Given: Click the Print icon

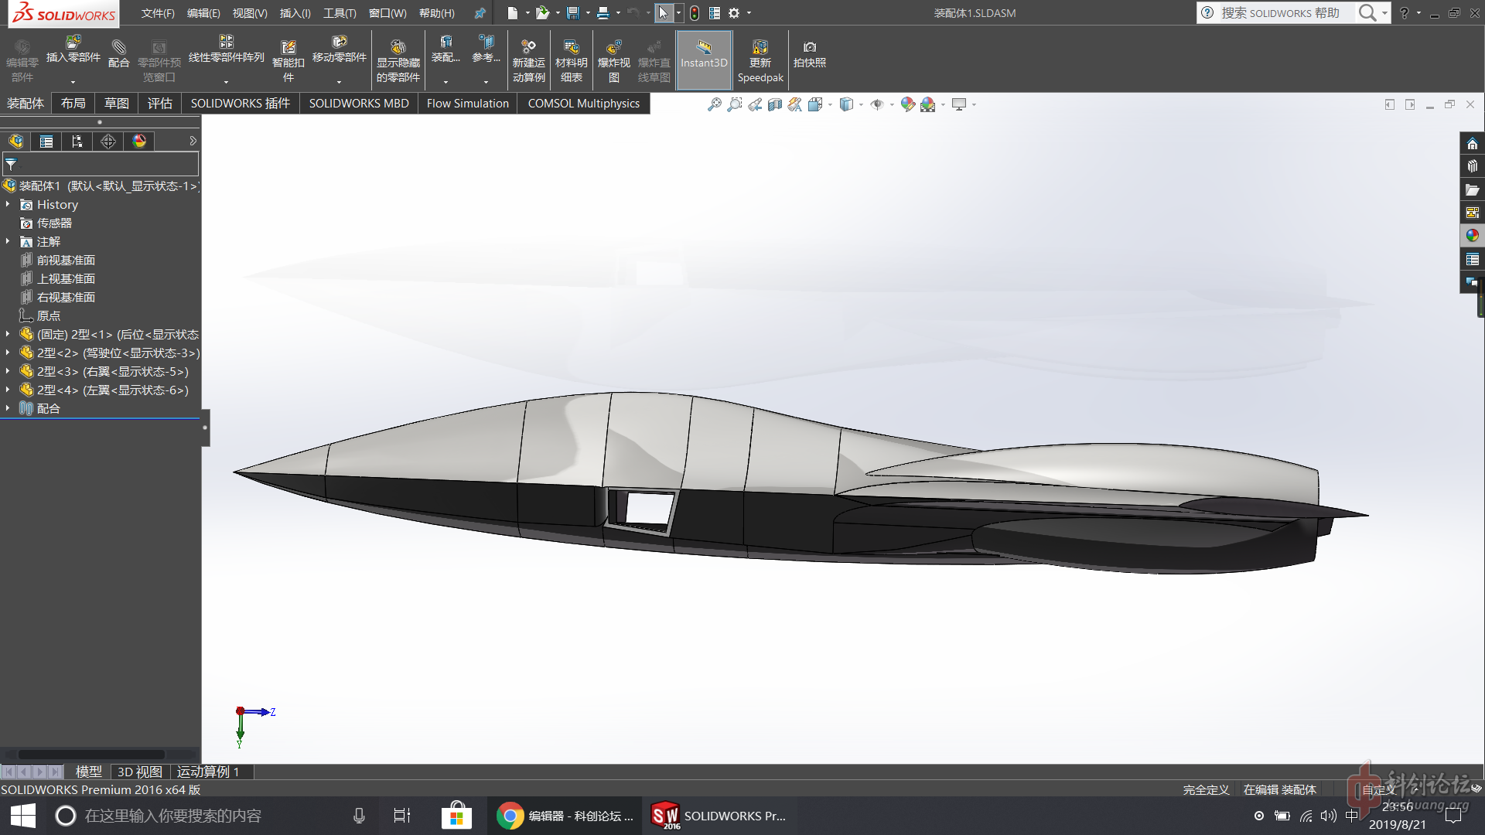Looking at the screenshot, I should point(603,13).
